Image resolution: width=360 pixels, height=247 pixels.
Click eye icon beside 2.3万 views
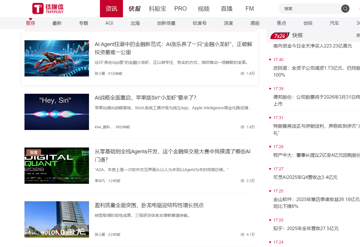[242, 181]
